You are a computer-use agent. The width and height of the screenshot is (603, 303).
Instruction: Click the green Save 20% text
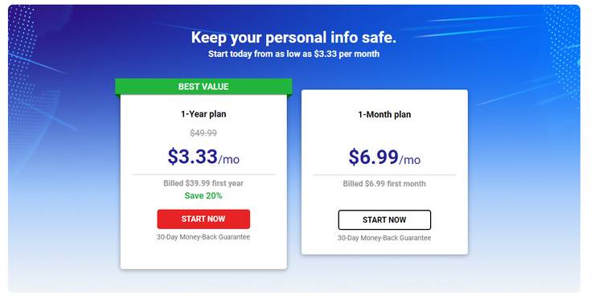[203, 196]
